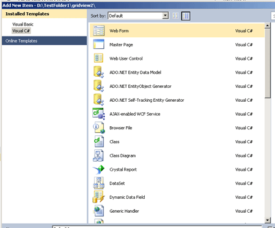
Task: Open the Online Templates section
Action: 44,41
